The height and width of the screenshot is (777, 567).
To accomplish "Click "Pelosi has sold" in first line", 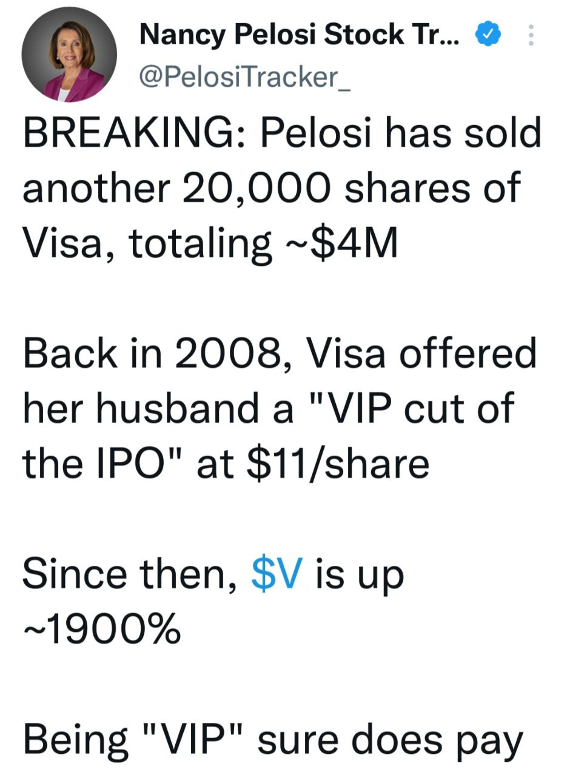I will click(x=401, y=134).
